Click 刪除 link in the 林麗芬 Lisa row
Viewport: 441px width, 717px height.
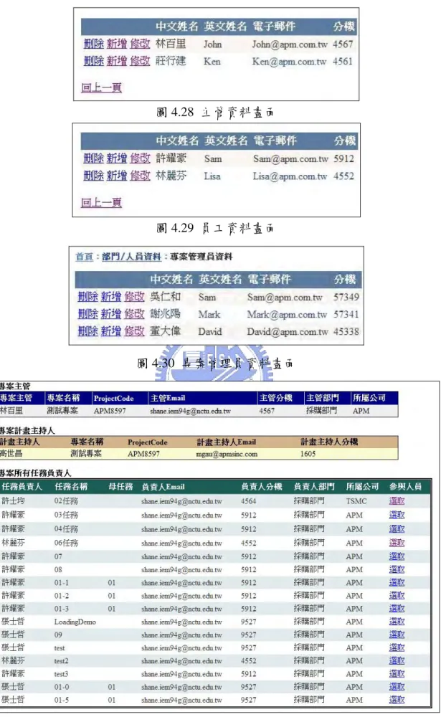pos(94,176)
